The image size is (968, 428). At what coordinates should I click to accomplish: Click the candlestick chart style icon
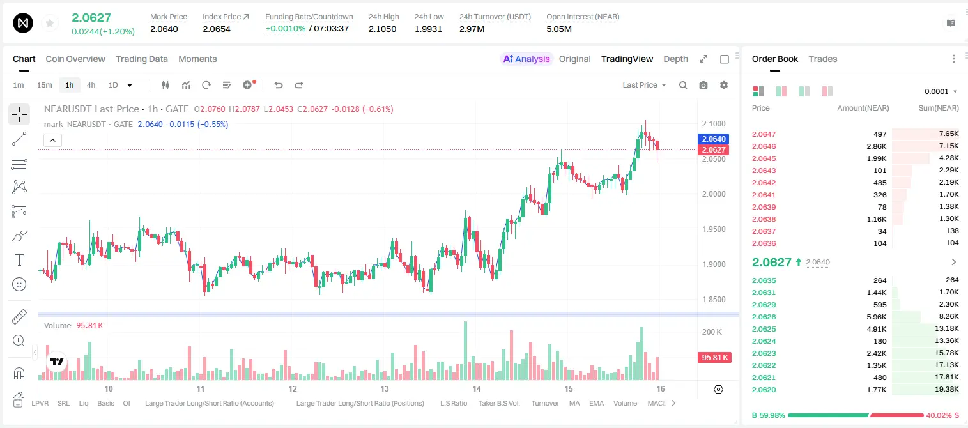(165, 85)
